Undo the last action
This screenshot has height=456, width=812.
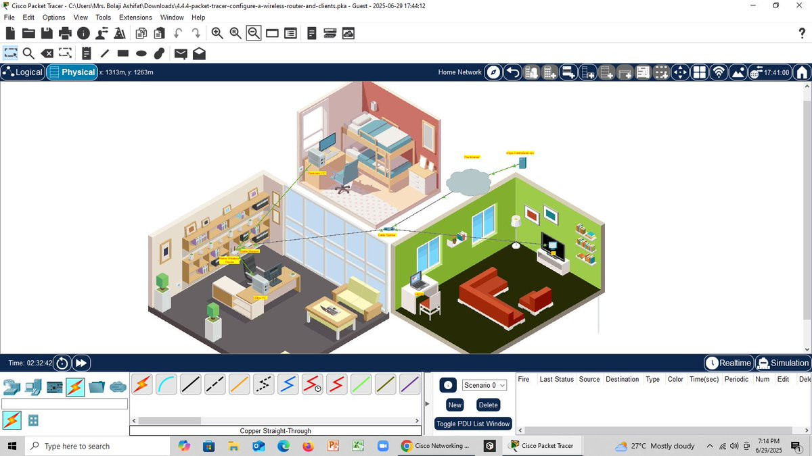click(x=178, y=33)
